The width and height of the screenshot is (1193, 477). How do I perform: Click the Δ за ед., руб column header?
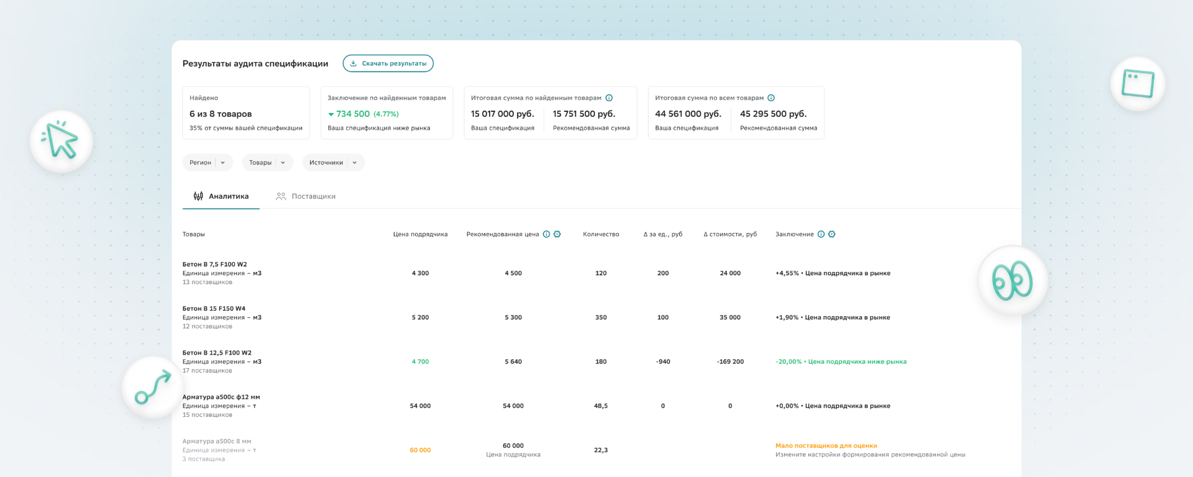[x=663, y=234]
